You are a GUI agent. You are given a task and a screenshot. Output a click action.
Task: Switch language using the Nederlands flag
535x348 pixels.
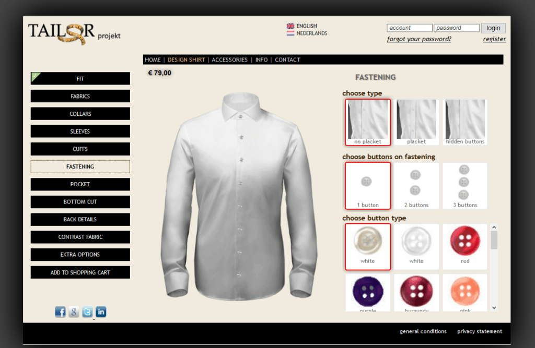pyautogui.click(x=290, y=33)
